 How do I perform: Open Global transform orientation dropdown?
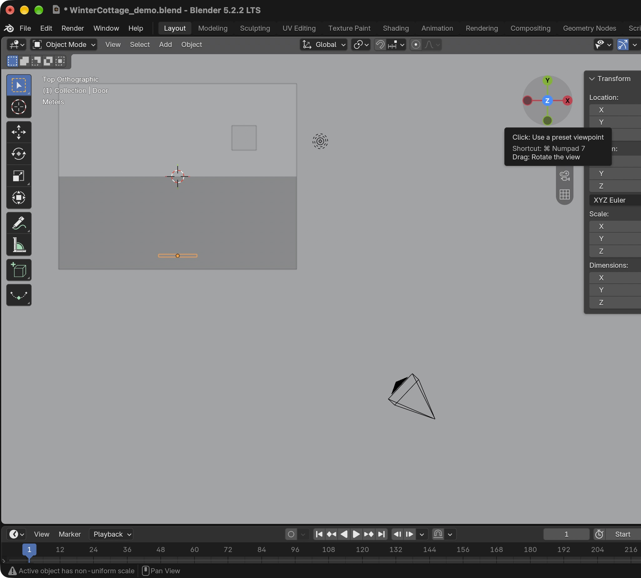coord(323,45)
